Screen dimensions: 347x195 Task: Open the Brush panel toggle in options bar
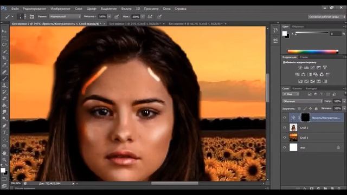point(32,17)
